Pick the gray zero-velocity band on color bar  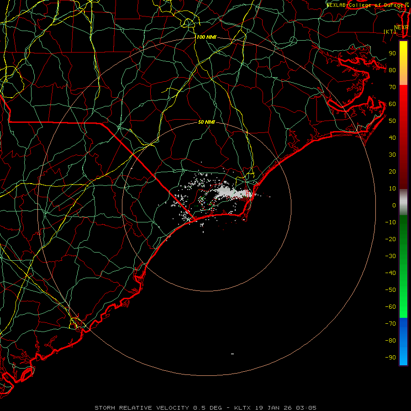(x=403, y=202)
